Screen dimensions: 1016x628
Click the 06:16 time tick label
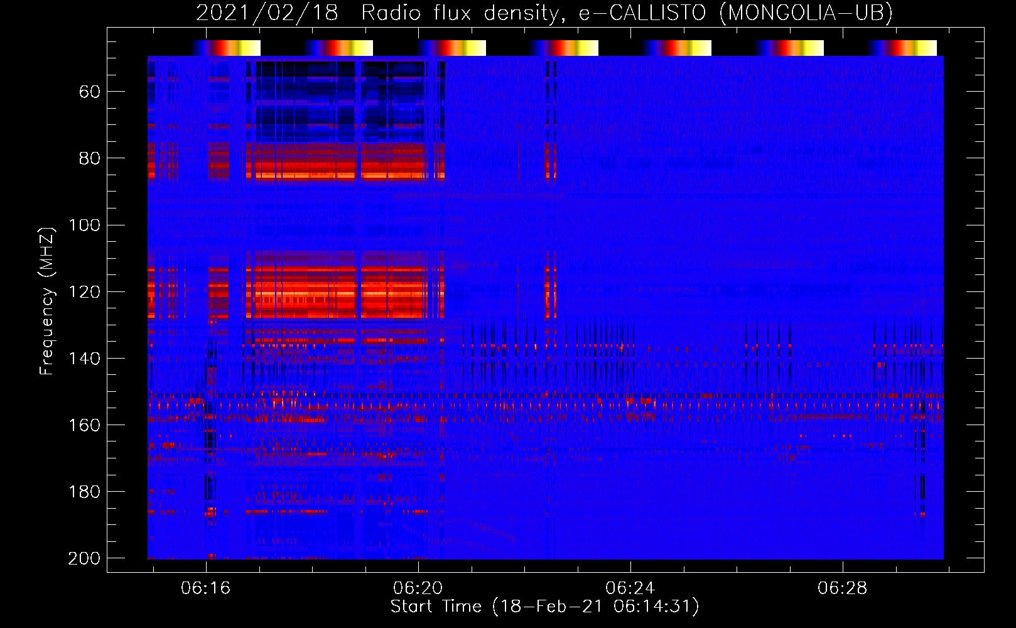coord(206,588)
